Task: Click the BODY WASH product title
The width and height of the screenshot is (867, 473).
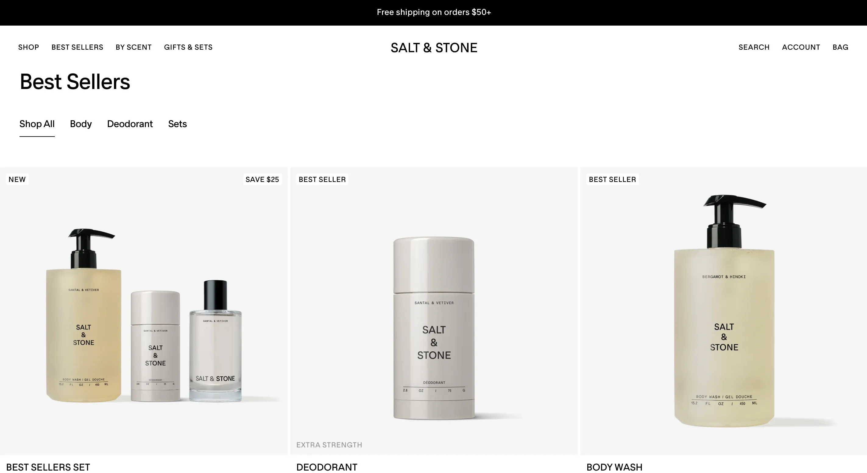Action: [614, 467]
